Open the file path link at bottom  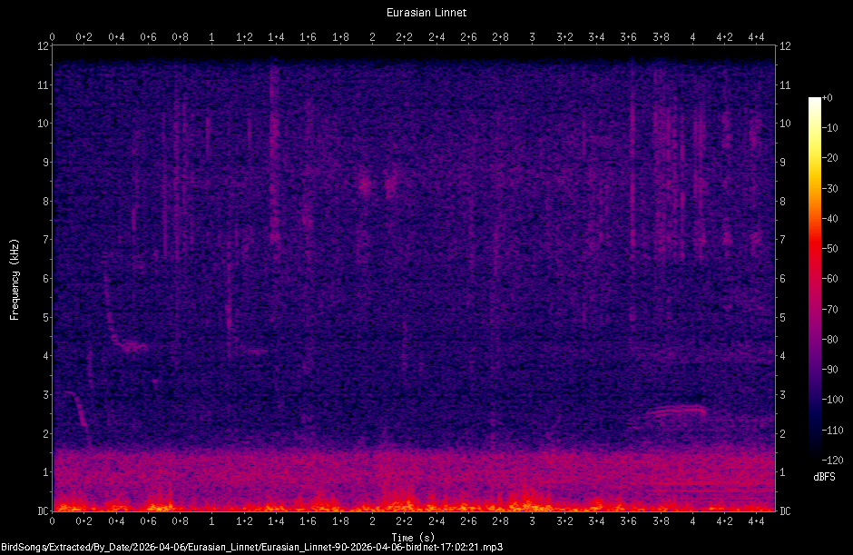tap(250, 547)
